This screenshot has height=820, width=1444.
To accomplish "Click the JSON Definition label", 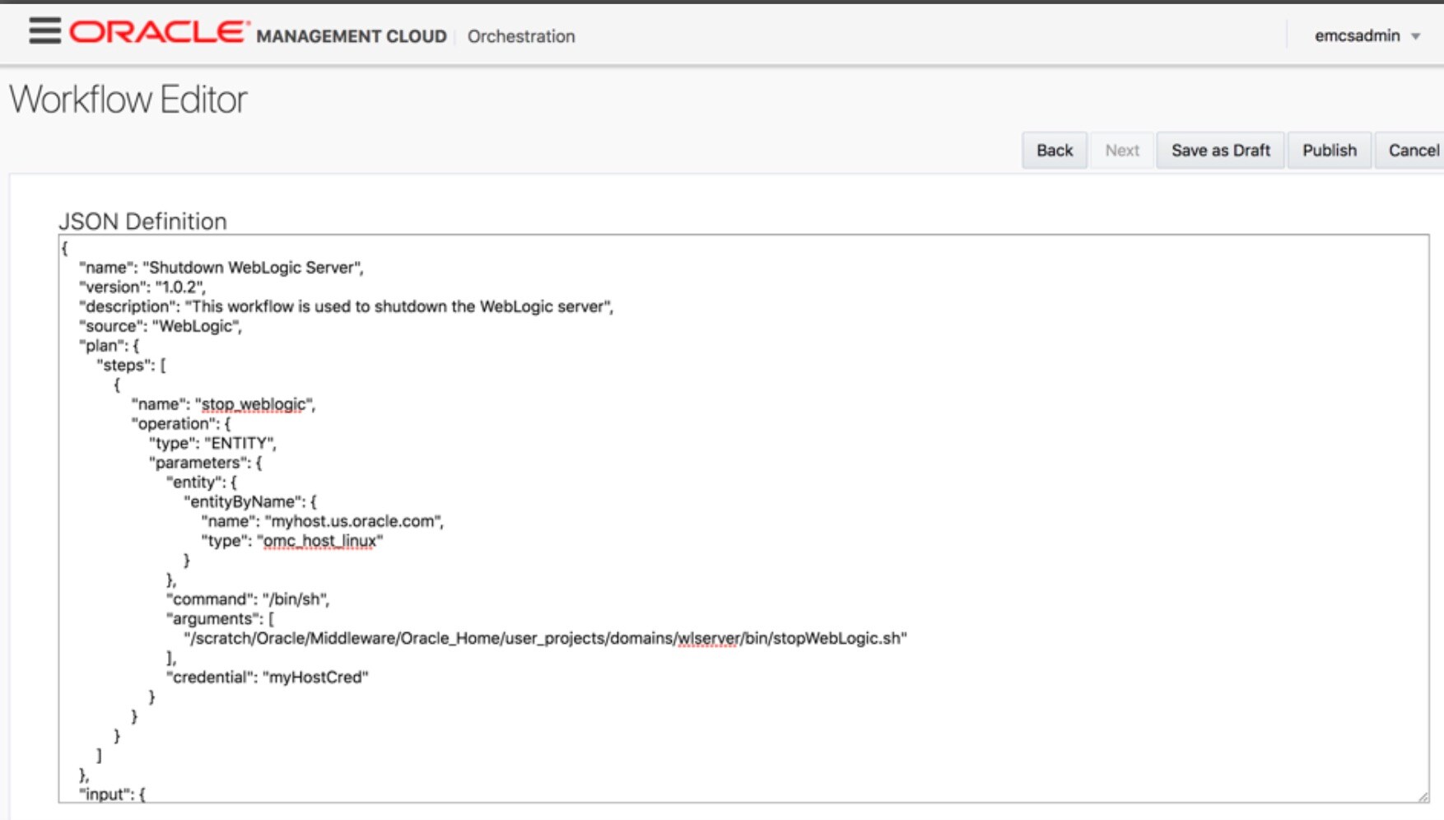I will coord(142,221).
